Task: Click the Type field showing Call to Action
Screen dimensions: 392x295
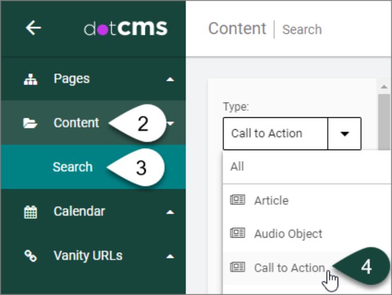Action: click(x=275, y=134)
